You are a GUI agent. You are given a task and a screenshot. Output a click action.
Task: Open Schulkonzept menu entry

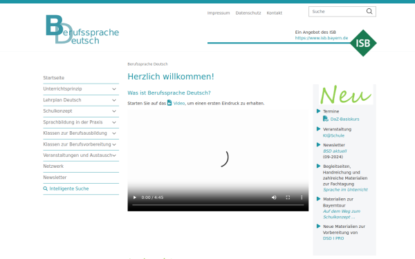click(57, 111)
